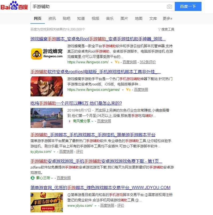Open result 手游辅助_手游脚本_手机游戏脚本 简单游平台
Viewport: 213px width, 215px height.
tap(93, 135)
